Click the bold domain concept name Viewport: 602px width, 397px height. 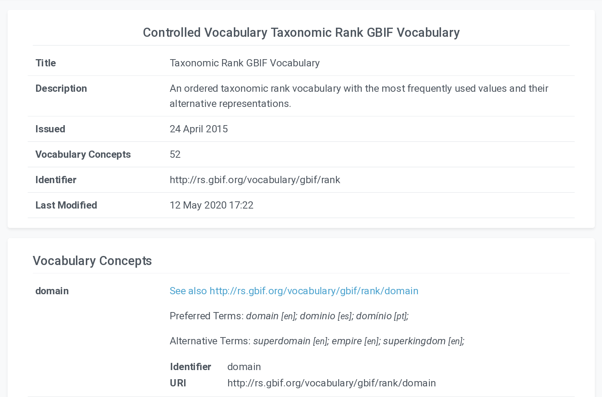point(52,291)
